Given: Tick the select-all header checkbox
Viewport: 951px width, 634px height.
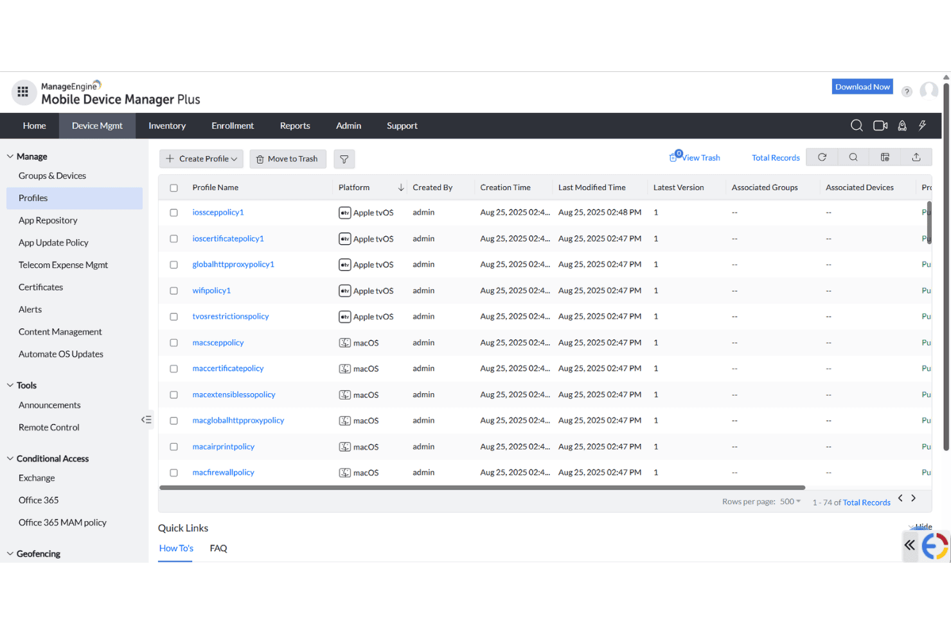Looking at the screenshot, I should click(173, 188).
